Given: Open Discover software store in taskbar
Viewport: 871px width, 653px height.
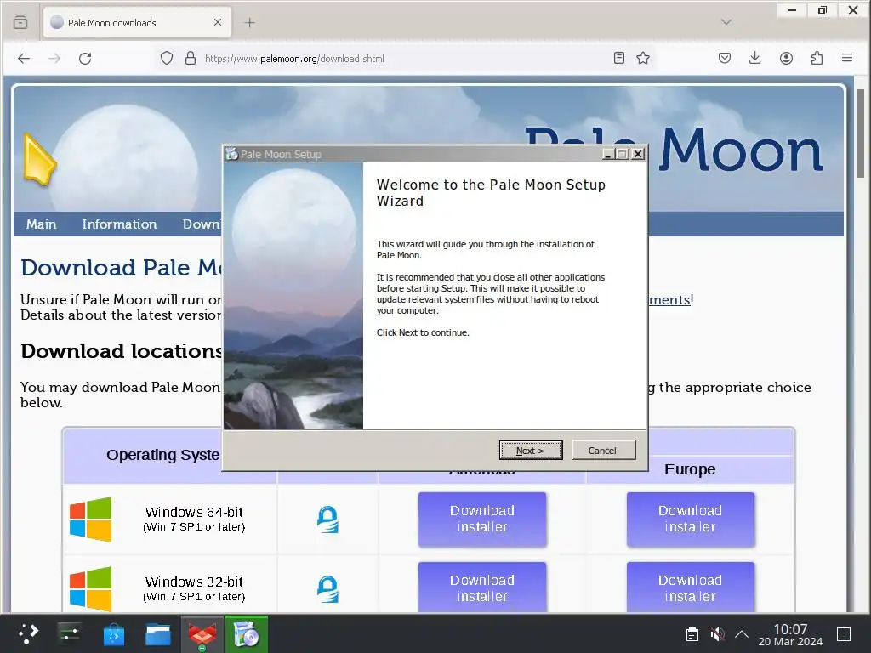Looking at the screenshot, I should pos(114,634).
